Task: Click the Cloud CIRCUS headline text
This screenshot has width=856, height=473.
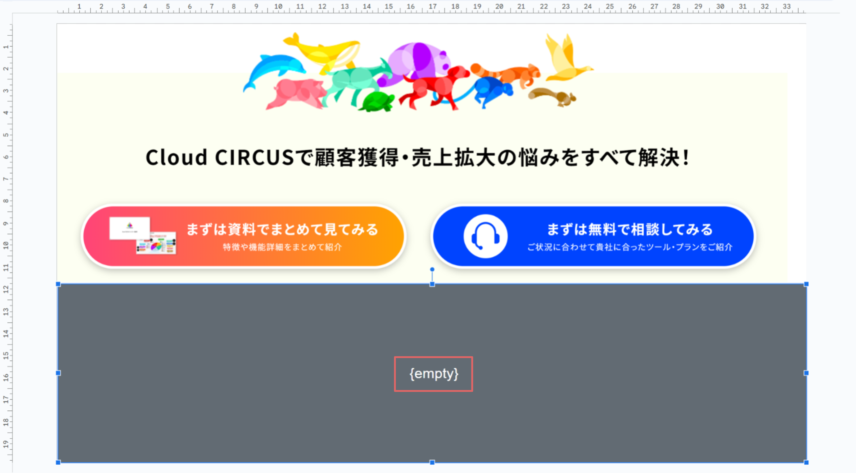Action: [418, 157]
